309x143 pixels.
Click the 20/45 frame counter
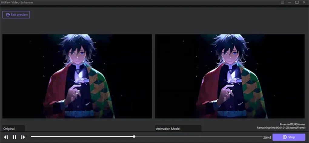(x=267, y=138)
